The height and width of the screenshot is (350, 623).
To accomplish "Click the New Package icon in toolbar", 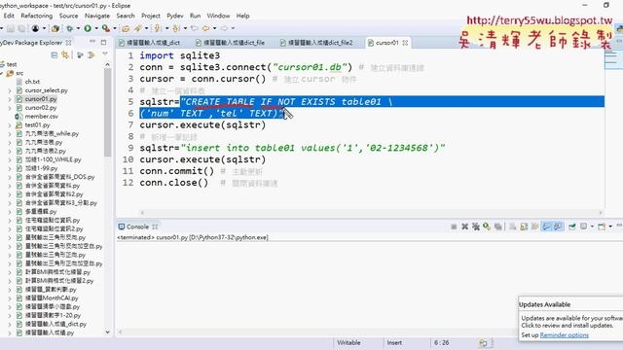I will click(x=55, y=28).
